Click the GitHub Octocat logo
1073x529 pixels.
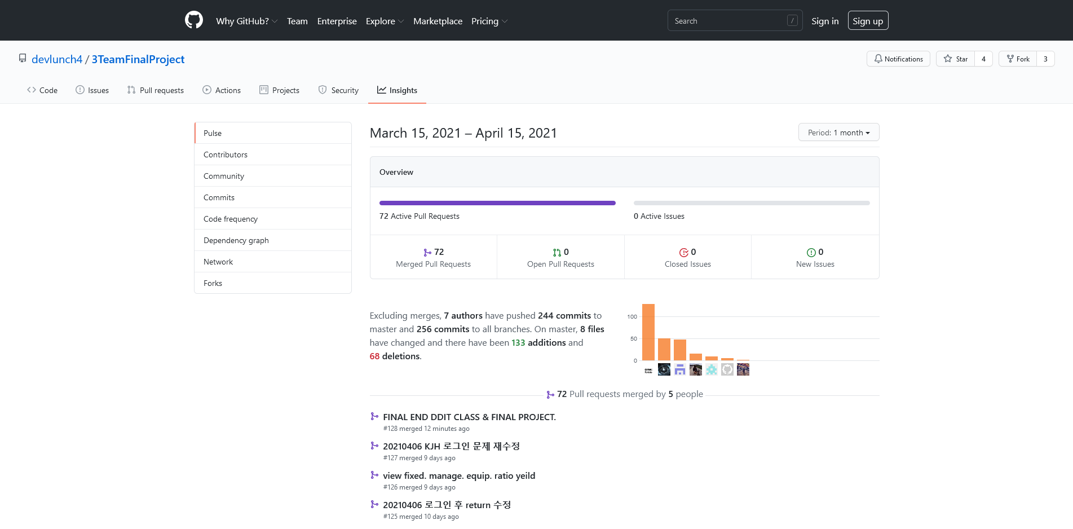point(193,20)
